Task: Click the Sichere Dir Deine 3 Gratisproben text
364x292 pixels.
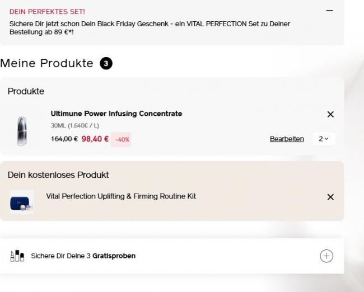Action: pyautogui.click(x=83, y=256)
